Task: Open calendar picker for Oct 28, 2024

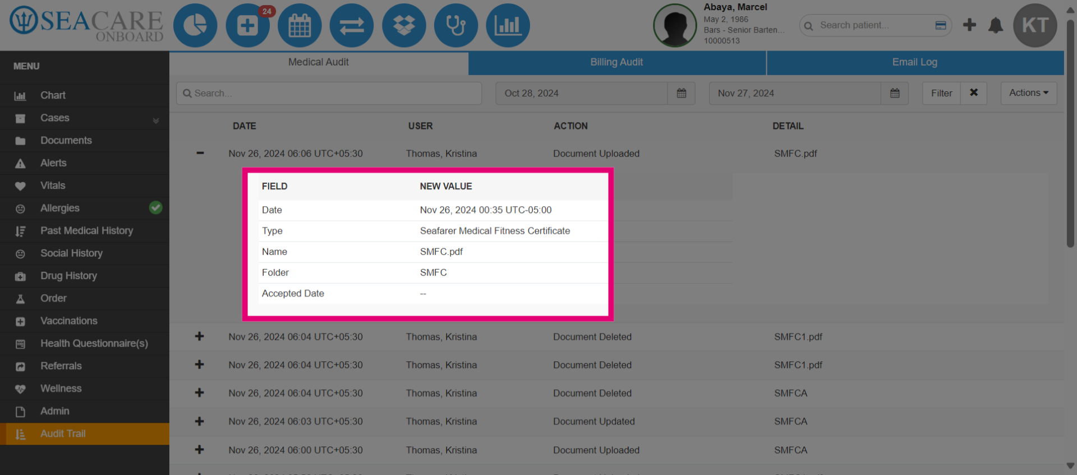Action: click(682, 94)
